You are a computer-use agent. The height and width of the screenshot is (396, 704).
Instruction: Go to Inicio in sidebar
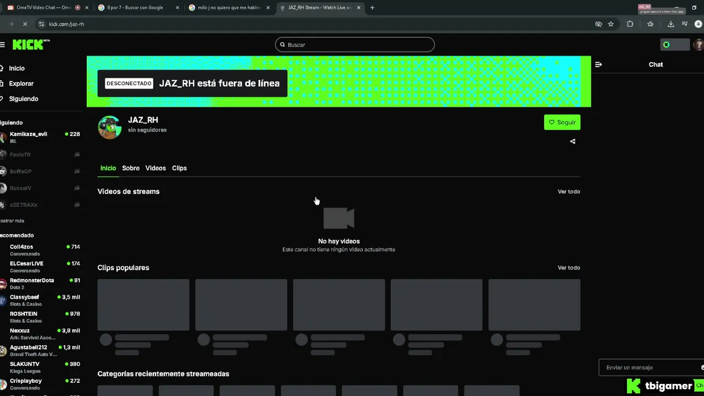coord(16,68)
